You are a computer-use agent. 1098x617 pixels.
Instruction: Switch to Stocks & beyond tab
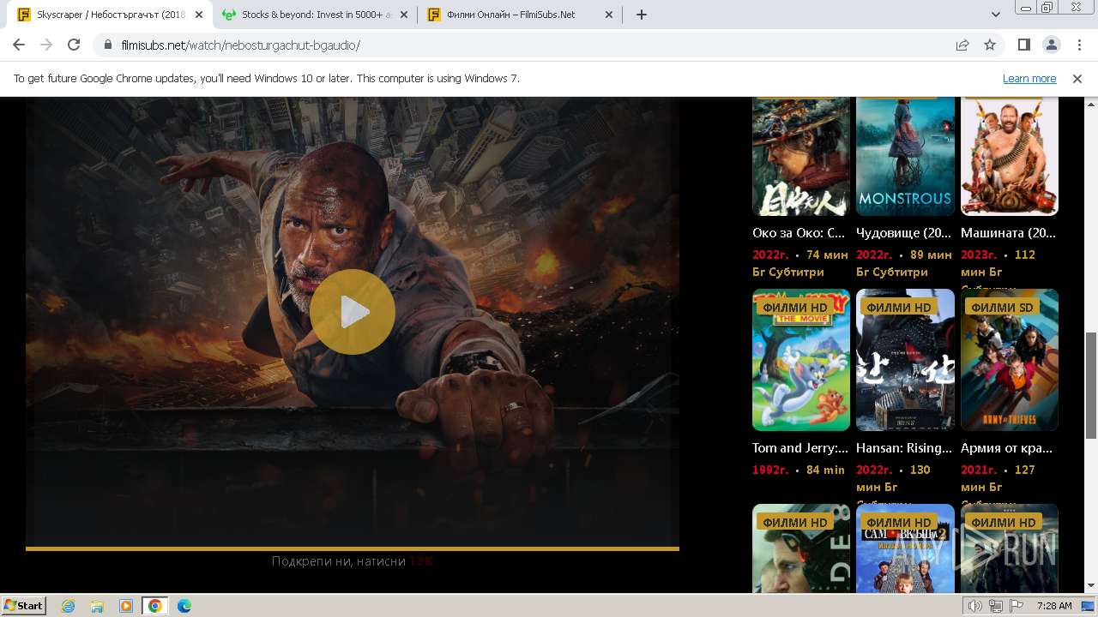pyautogui.click(x=315, y=15)
